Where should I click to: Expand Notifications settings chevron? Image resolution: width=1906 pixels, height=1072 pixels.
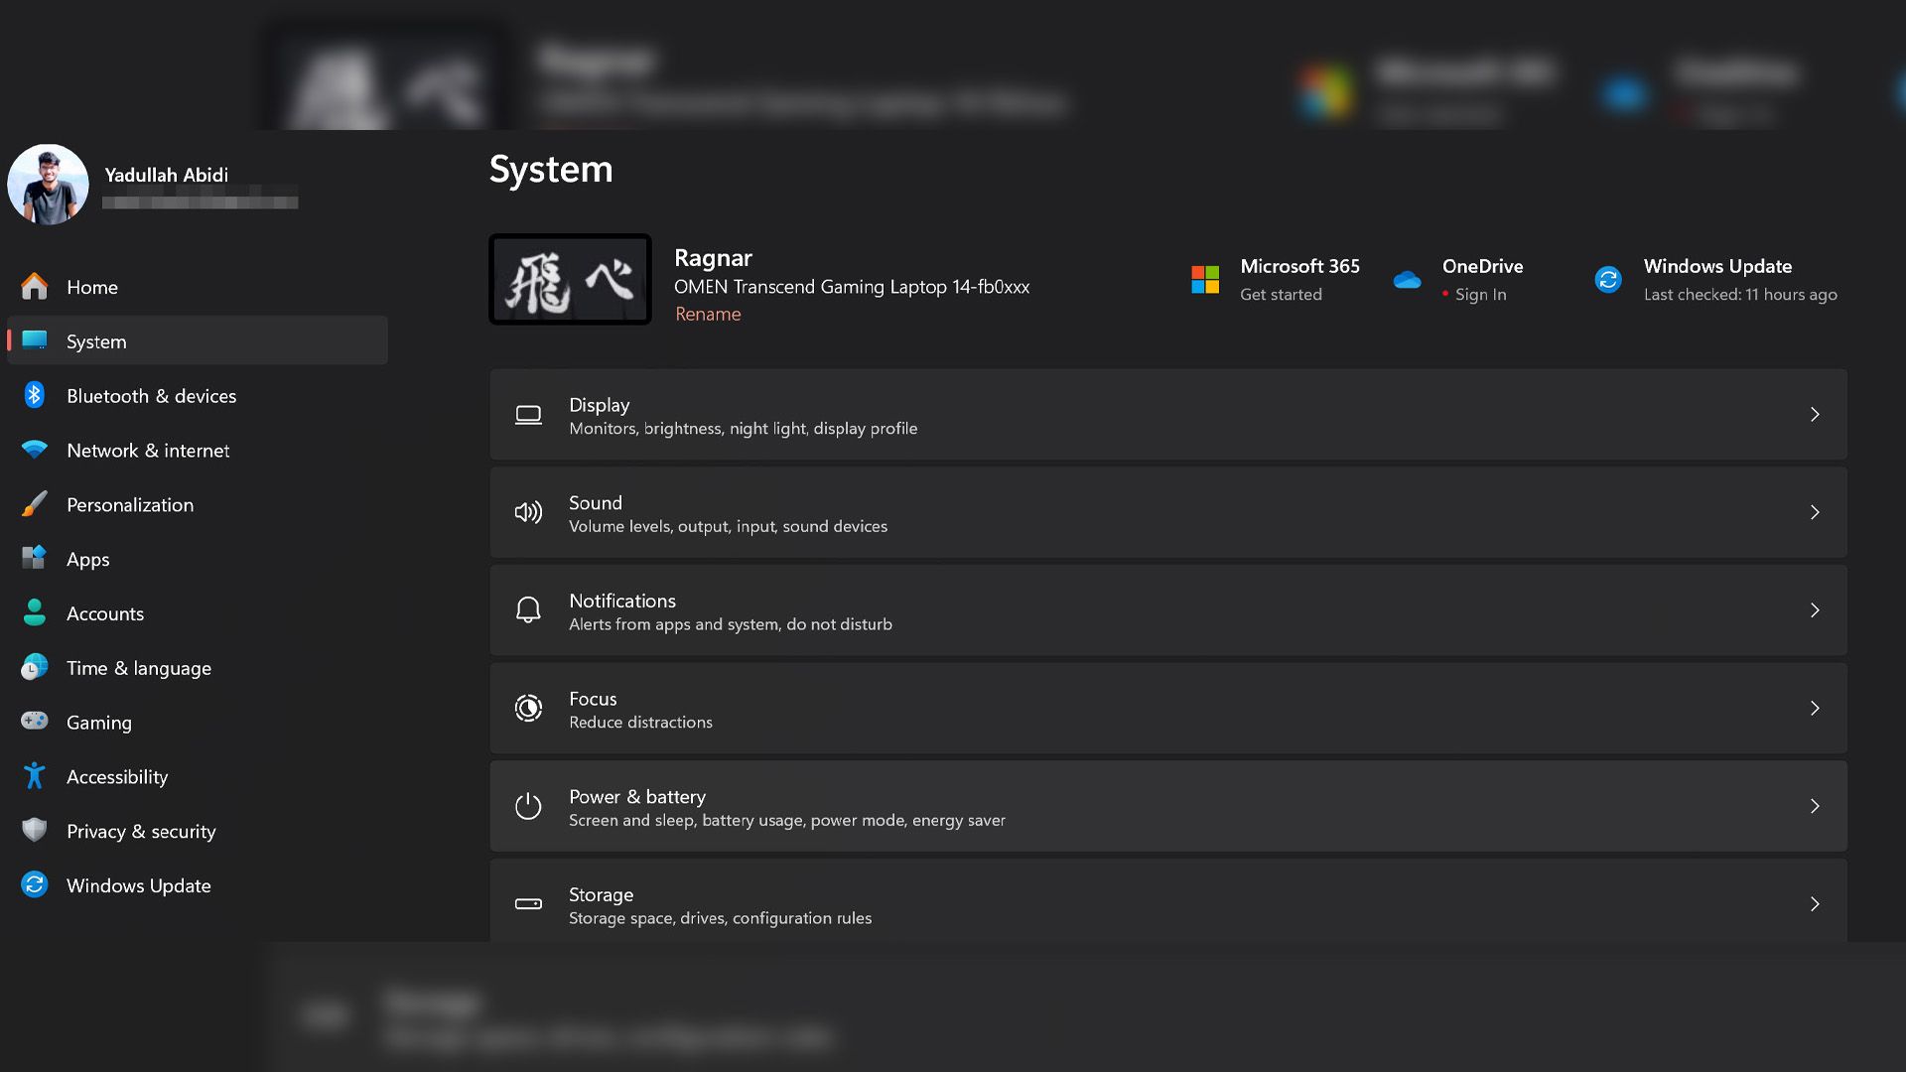[1815, 610]
